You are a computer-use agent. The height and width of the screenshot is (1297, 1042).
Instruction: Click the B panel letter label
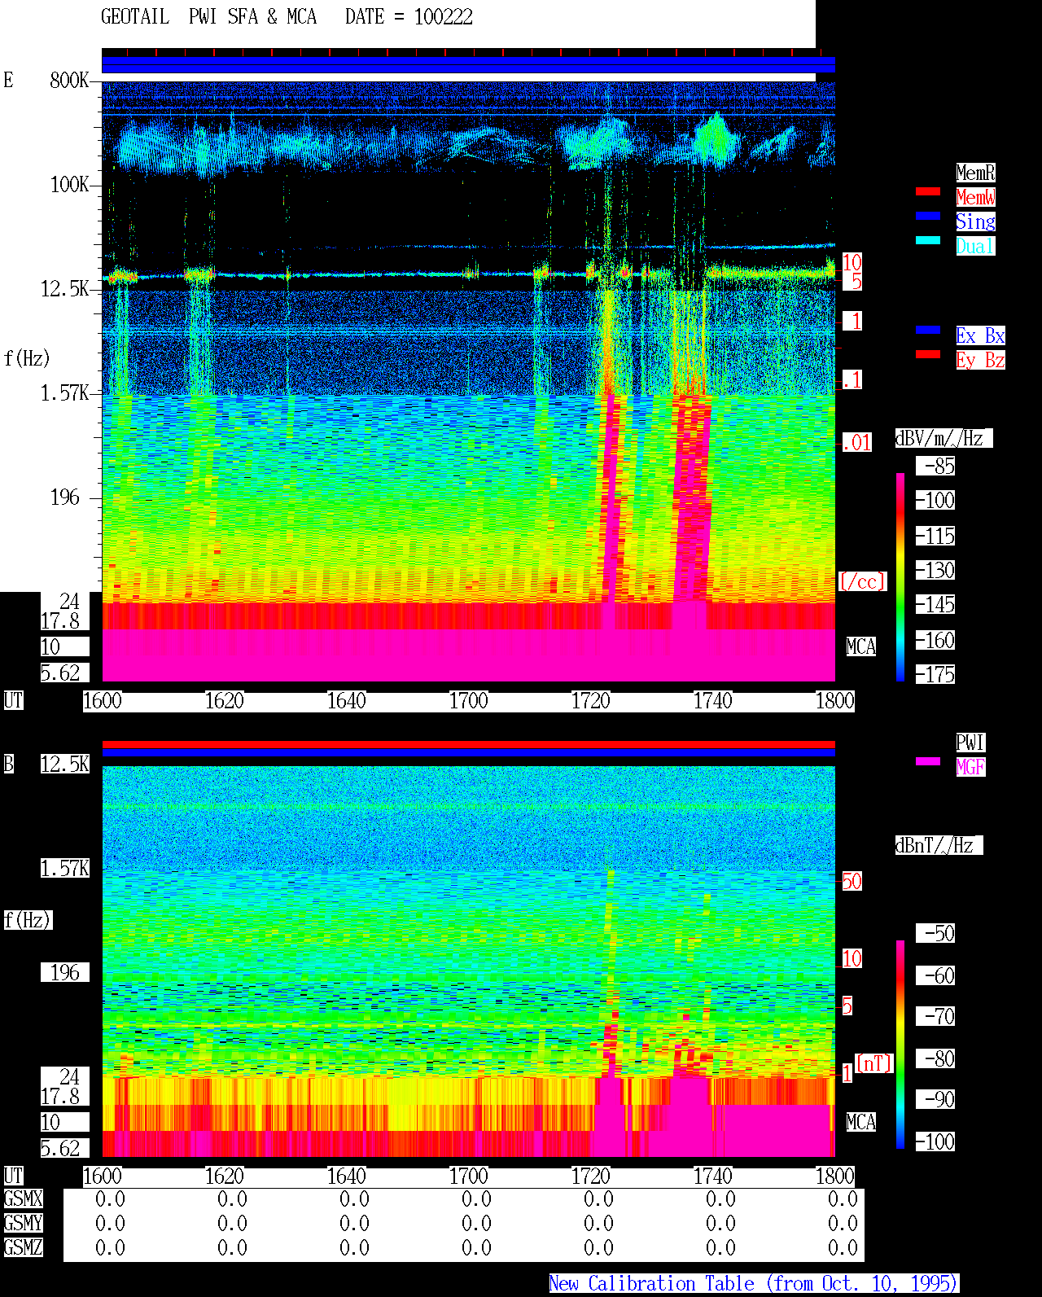pos(8,764)
